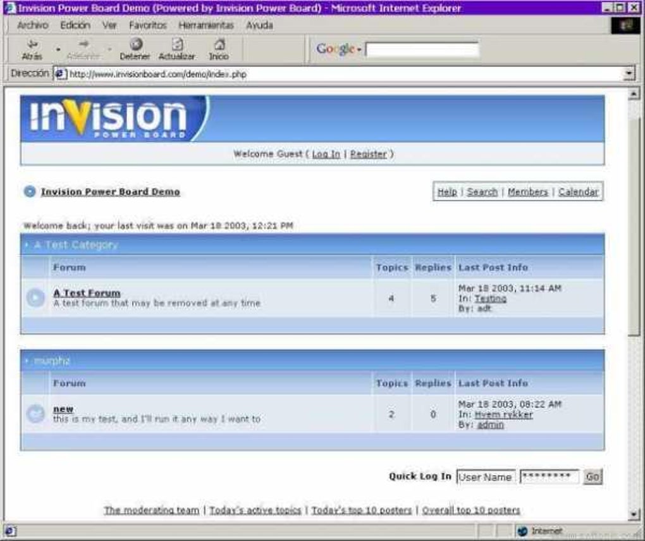This screenshot has width=645, height=541.
Task: Open the Help link
Action: click(x=447, y=192)
